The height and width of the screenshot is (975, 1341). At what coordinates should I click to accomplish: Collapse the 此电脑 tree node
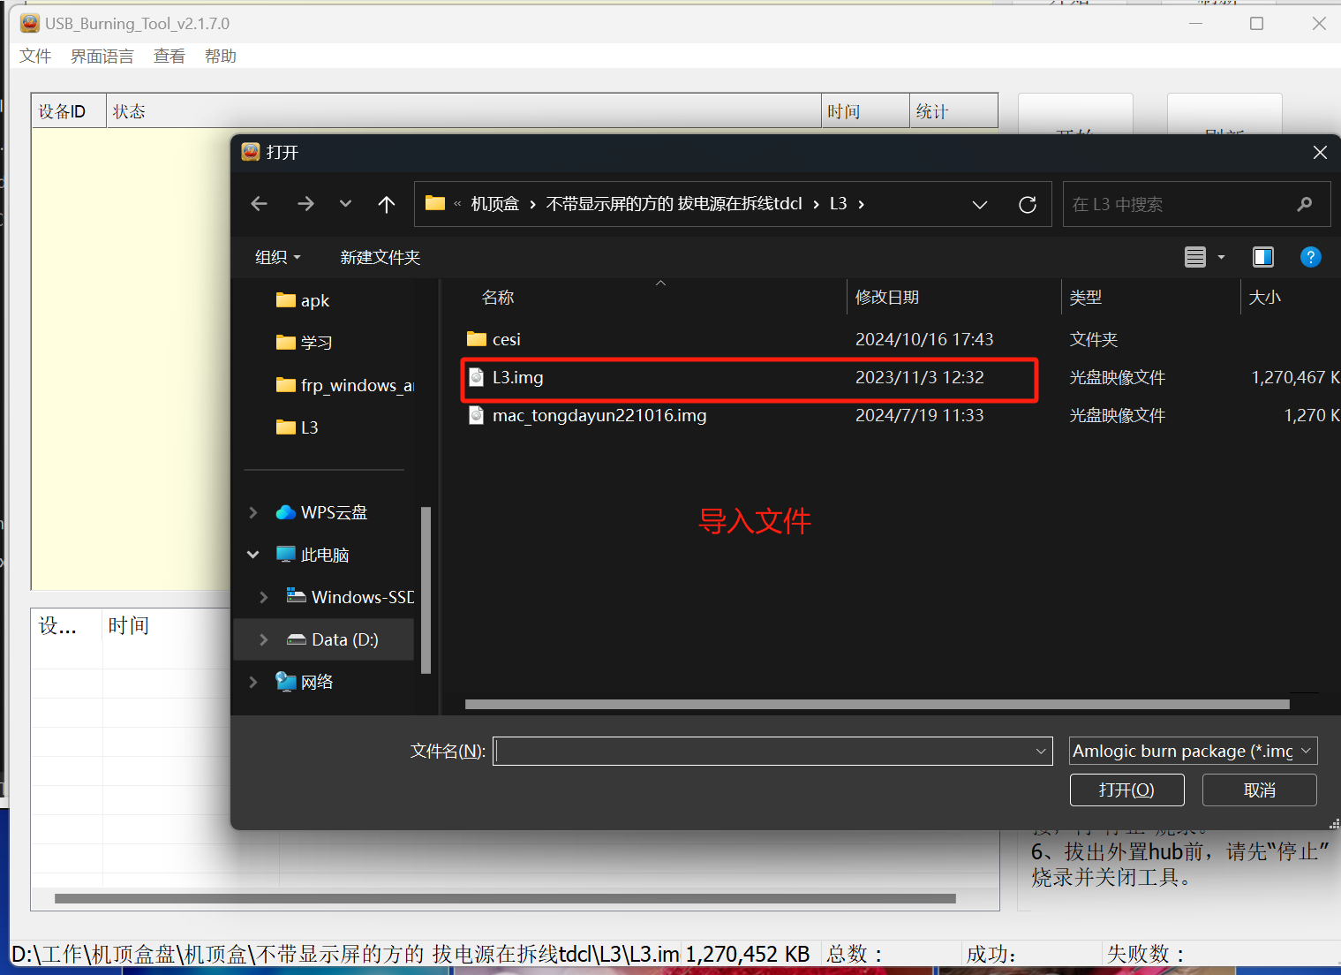(253, 555)
